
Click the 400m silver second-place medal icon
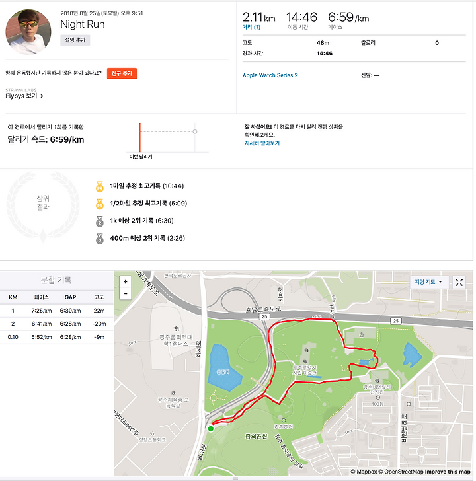coord(100,239)
